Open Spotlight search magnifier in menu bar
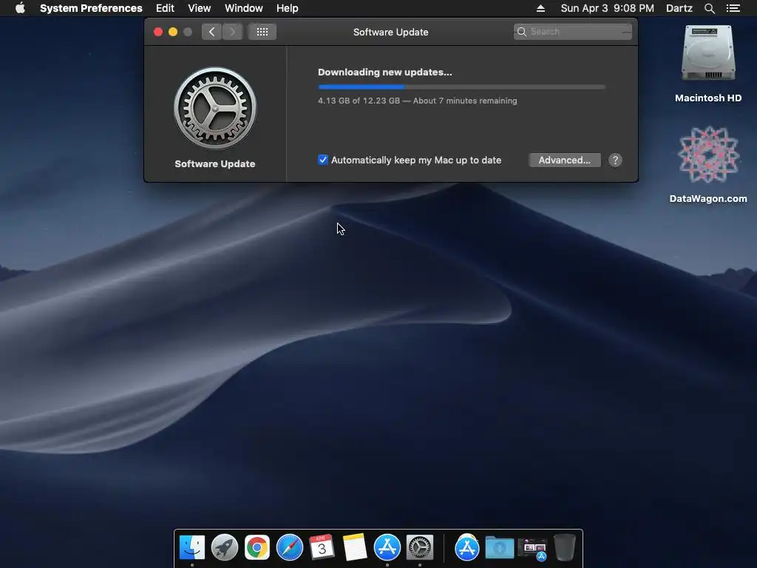This screenshot has height=568, width=757. click(709, 8)
